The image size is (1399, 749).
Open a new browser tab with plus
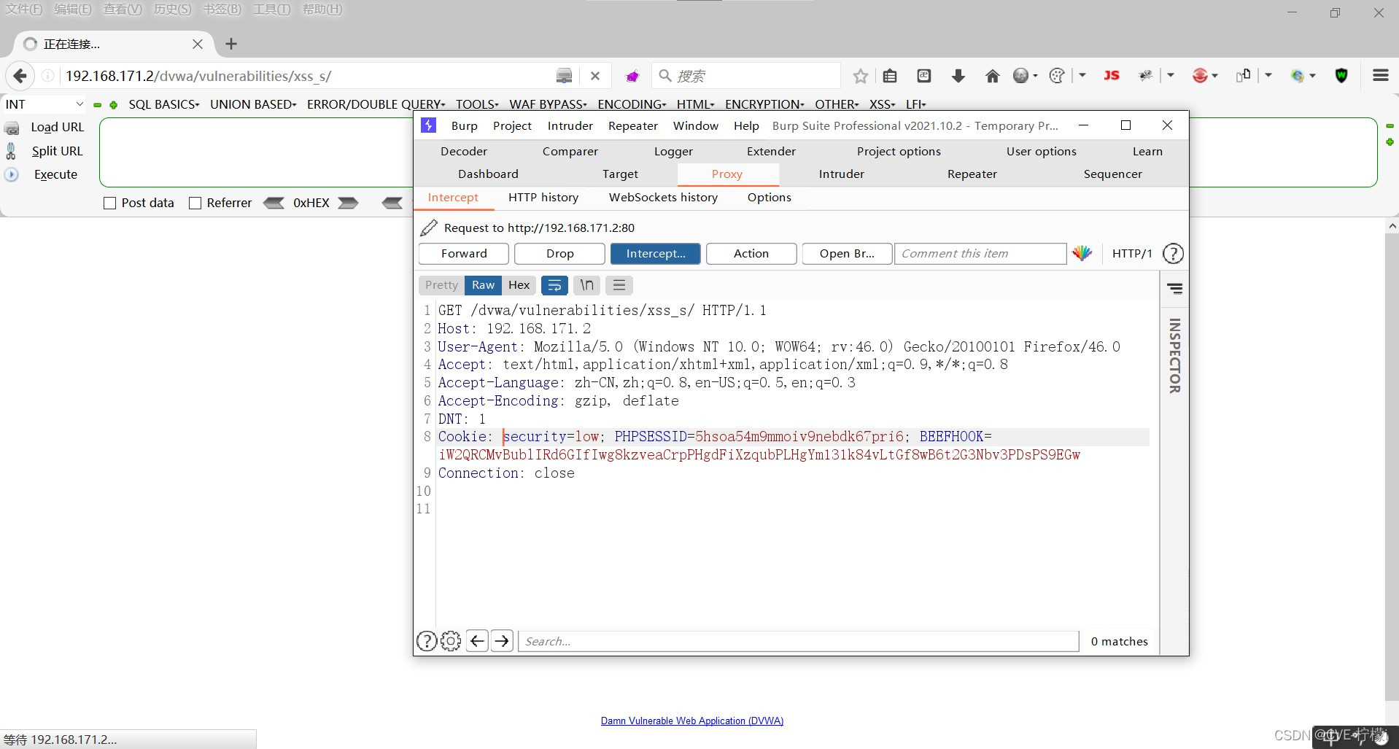pyautogui.click(x=231, y=44)
